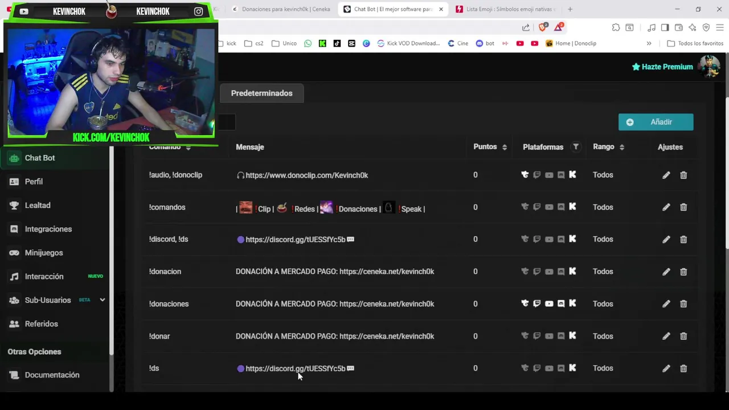Open Kick VOD Download bookmark
This screenshot has width=729, height=410.
[408, 43]
